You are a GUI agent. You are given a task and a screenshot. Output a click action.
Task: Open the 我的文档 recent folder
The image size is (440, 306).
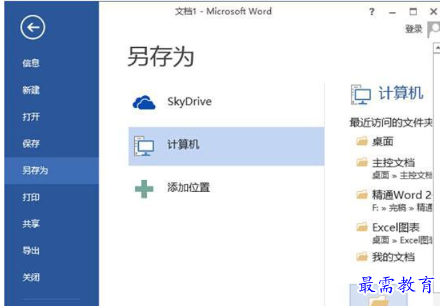[x=393, y=257]
